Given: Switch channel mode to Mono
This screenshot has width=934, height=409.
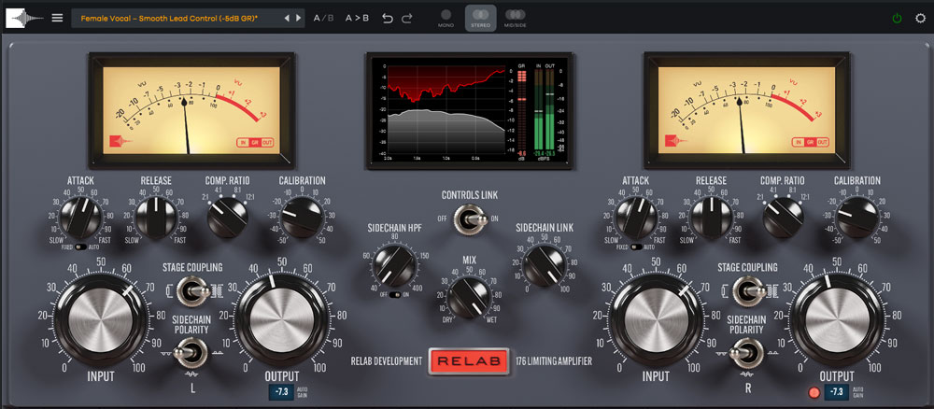Looking at the screenshot, I should click(x=446, y=18).
